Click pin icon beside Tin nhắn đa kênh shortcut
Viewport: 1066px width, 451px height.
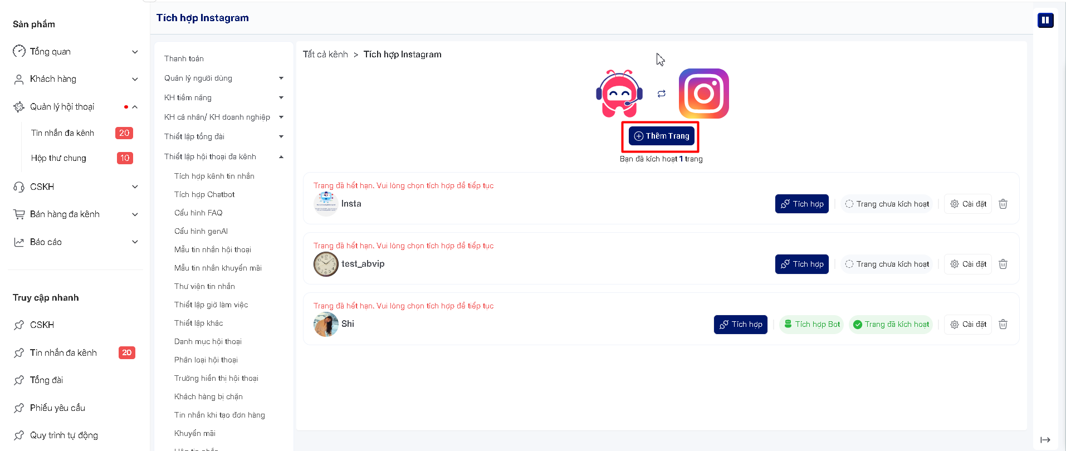[x=19, y=353]
